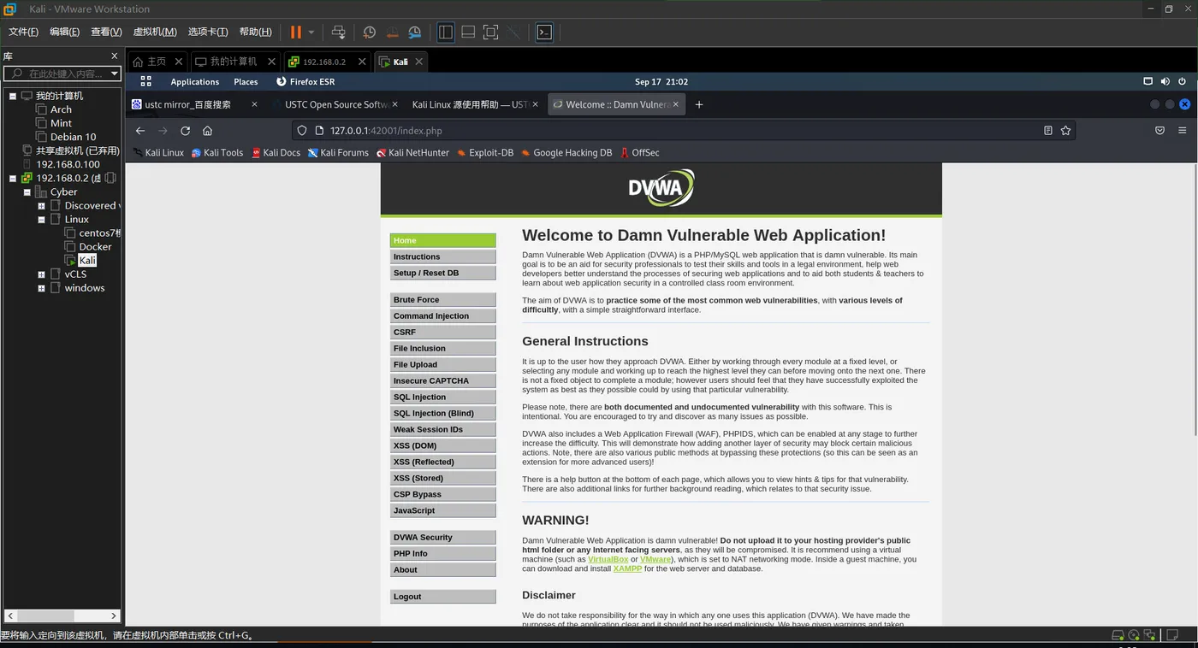Collapse the Linux folder node
The width and height of the screenshot is (1198, 648).
41,219
